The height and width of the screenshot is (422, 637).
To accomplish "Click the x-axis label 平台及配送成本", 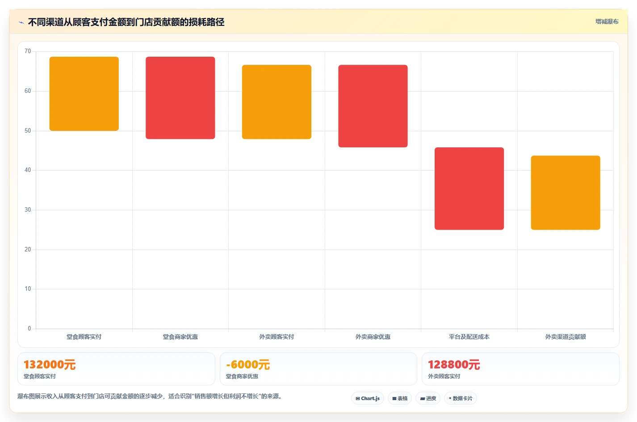I will tap(469, 337).
